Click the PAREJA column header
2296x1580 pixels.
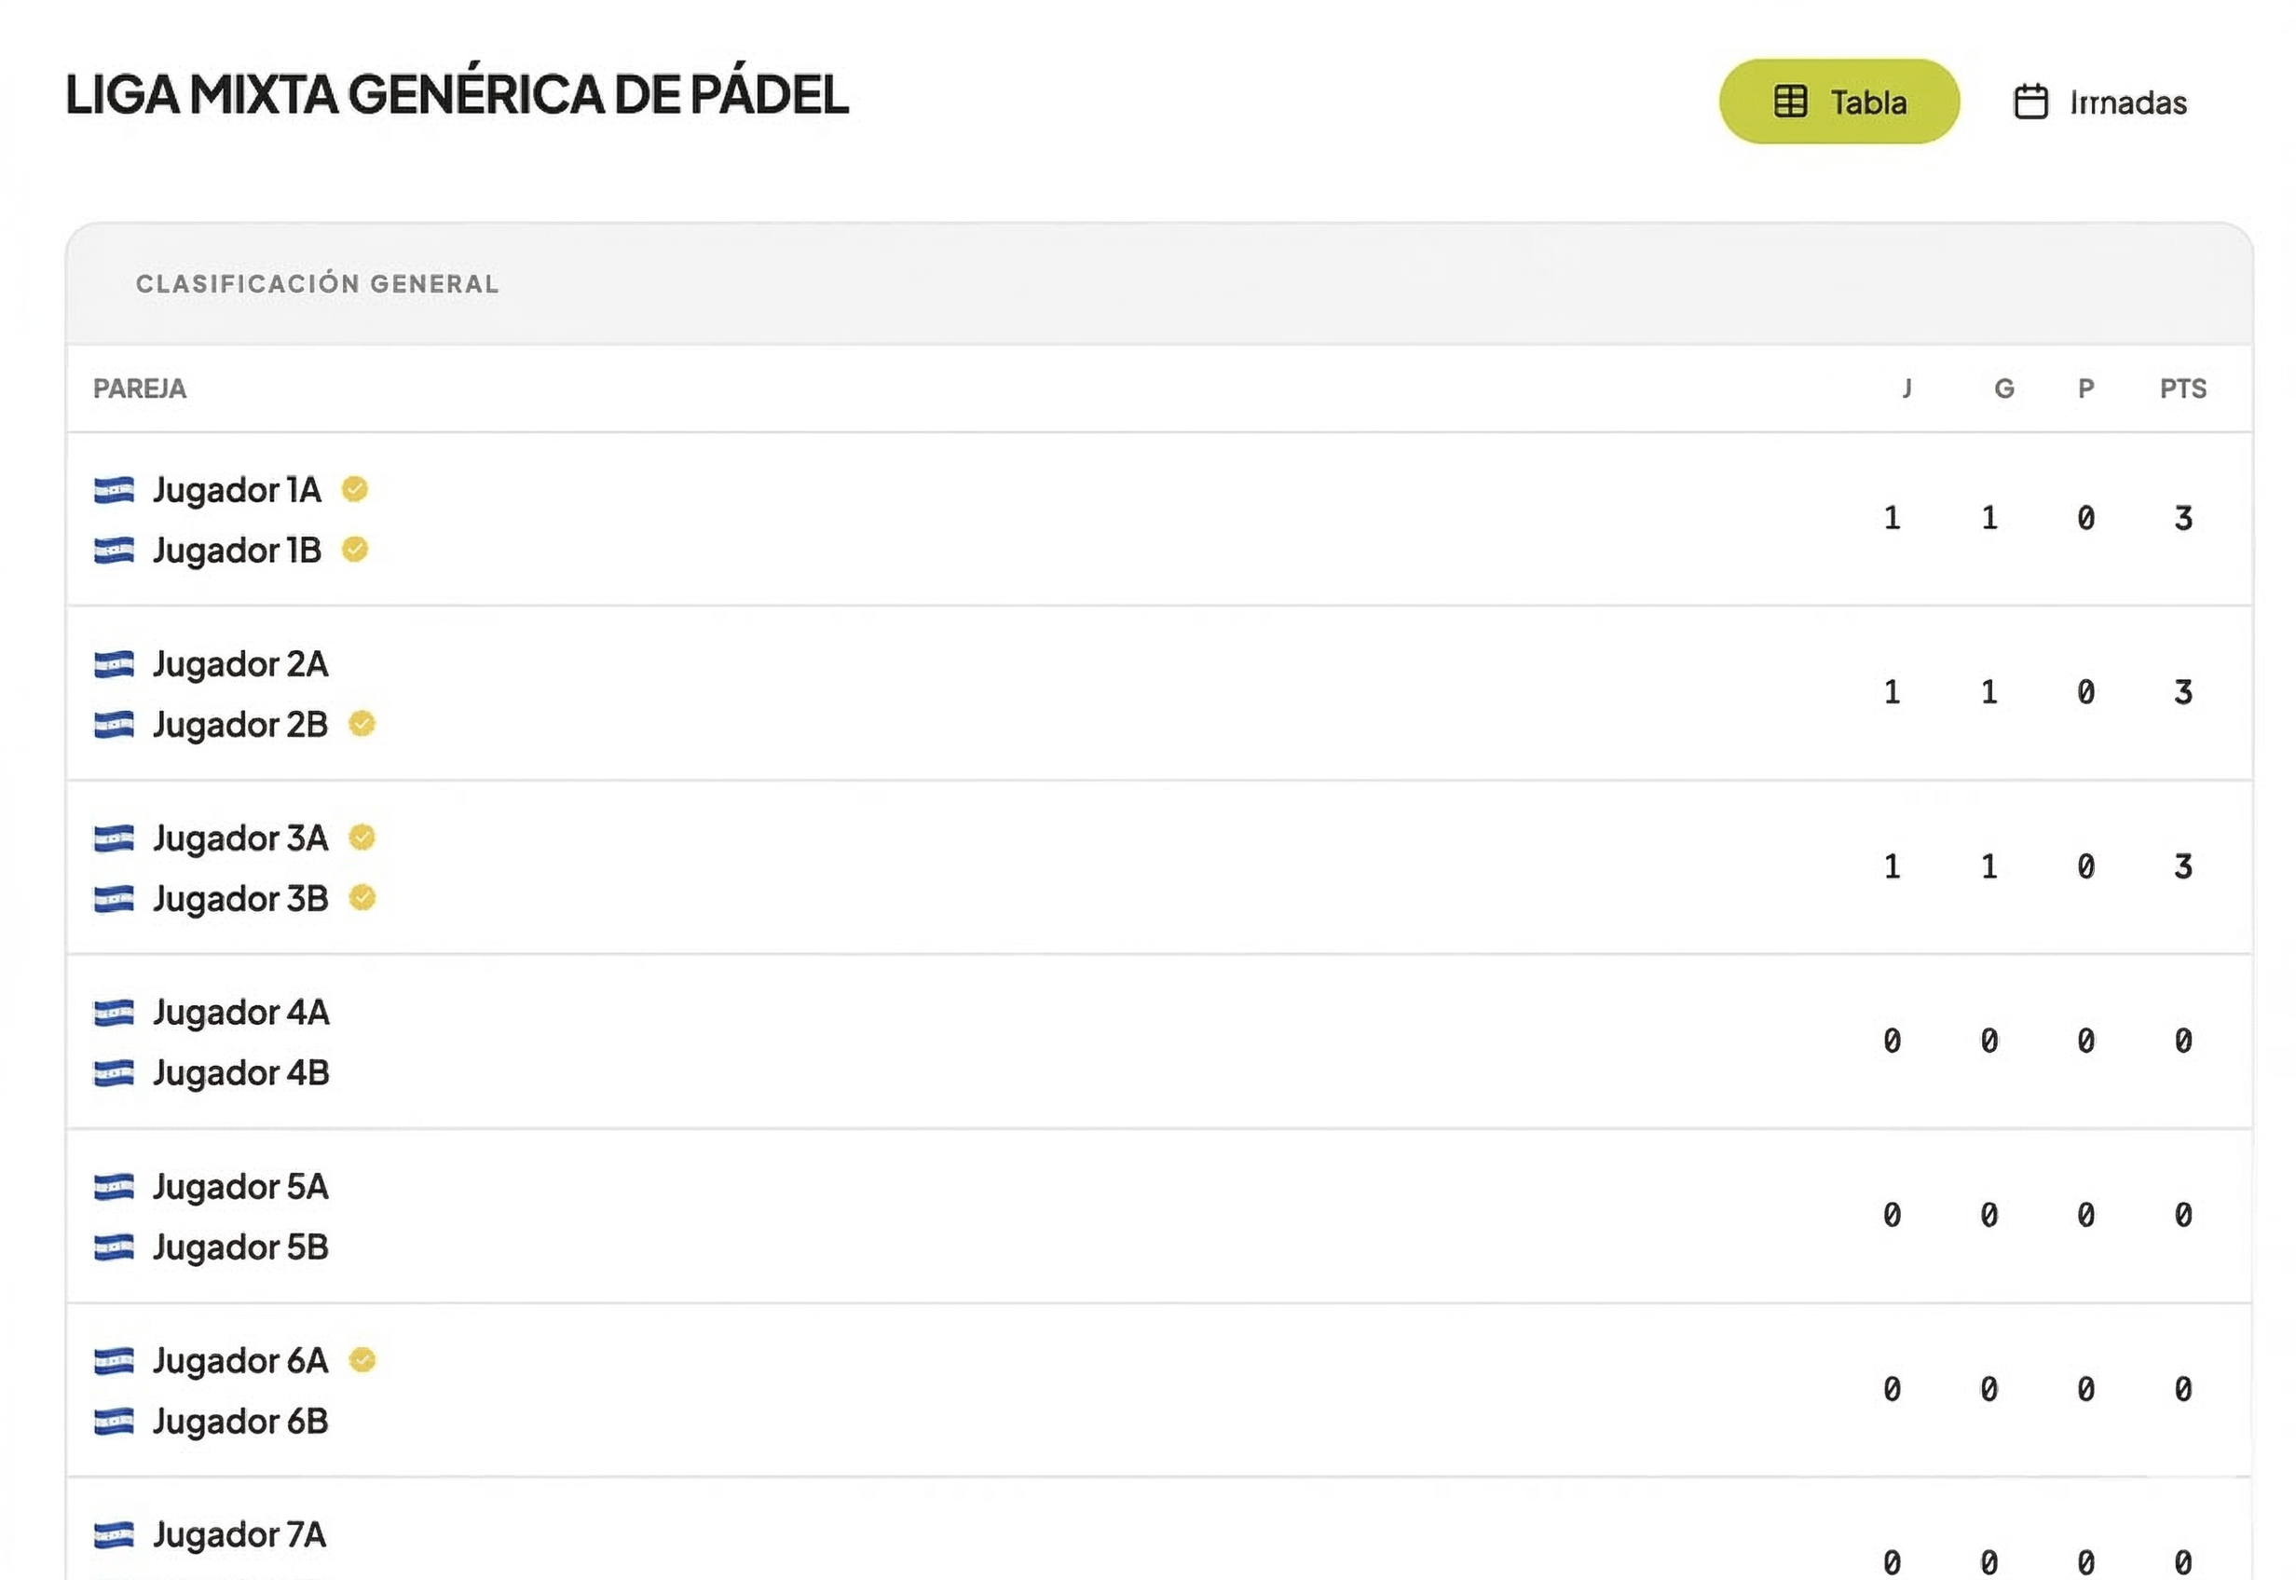tap(140, 388)
